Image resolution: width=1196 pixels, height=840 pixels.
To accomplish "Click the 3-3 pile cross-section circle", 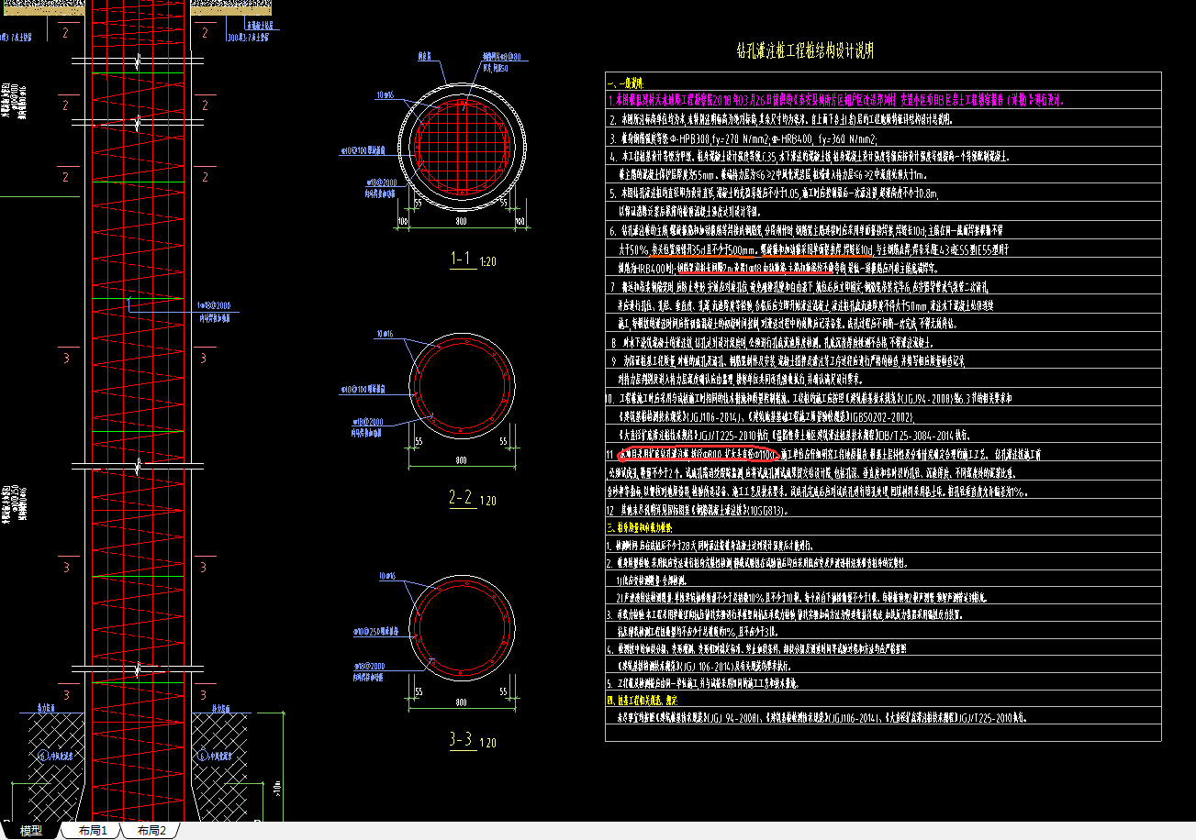I will (x=461, y=627).
